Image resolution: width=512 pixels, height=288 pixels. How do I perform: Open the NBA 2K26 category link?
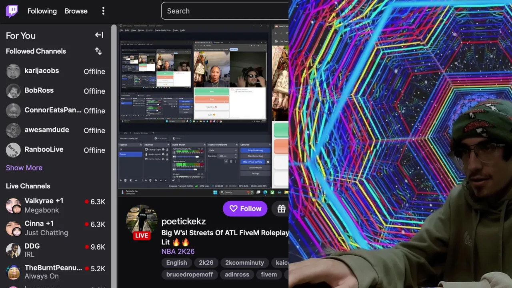coord(178,251)
